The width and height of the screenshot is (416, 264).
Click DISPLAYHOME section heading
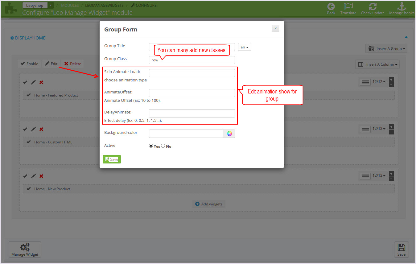tap(28, 38)
